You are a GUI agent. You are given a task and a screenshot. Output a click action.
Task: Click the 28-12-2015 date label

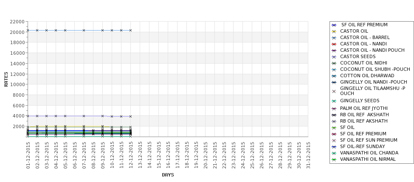tap(280, 155)
